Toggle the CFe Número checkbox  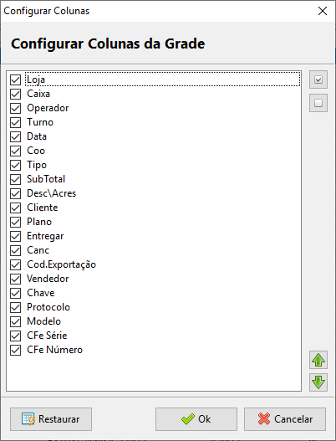coord(15,350)
